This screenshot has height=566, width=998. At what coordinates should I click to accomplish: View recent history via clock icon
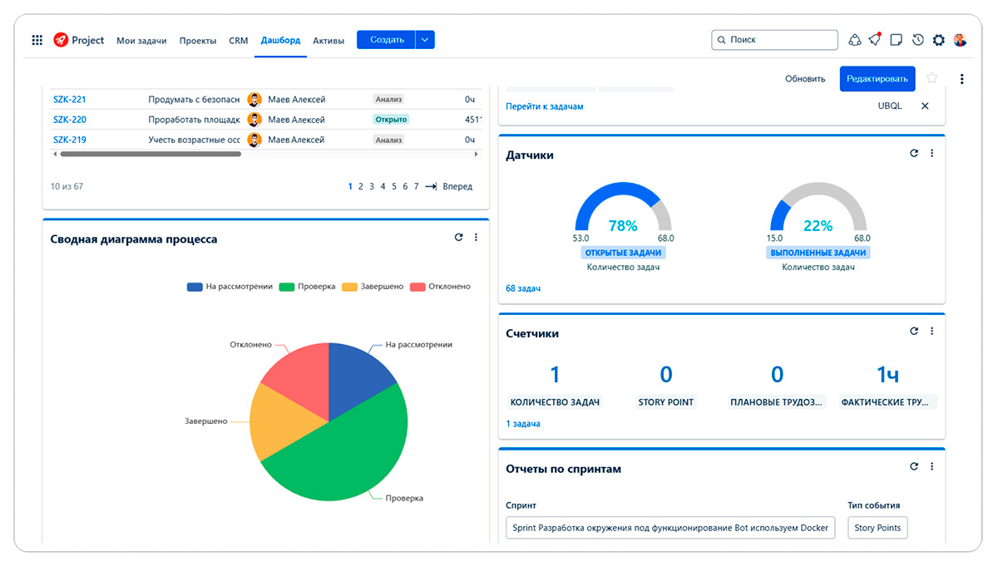[x=917, y=39]
